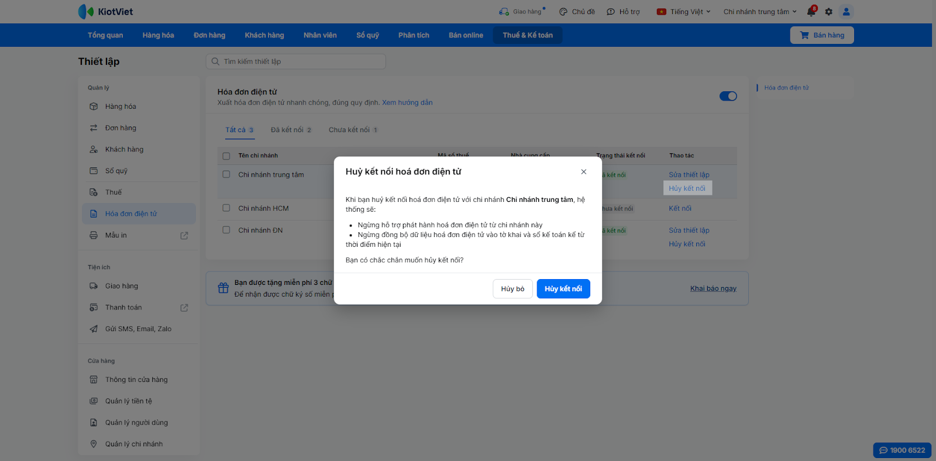
Task: Click the Thuế icon in sidebar
Action: click(94, 192)
